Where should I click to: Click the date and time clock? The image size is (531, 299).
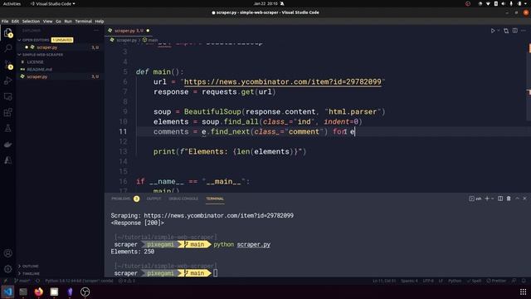click(x=265, y=3)
